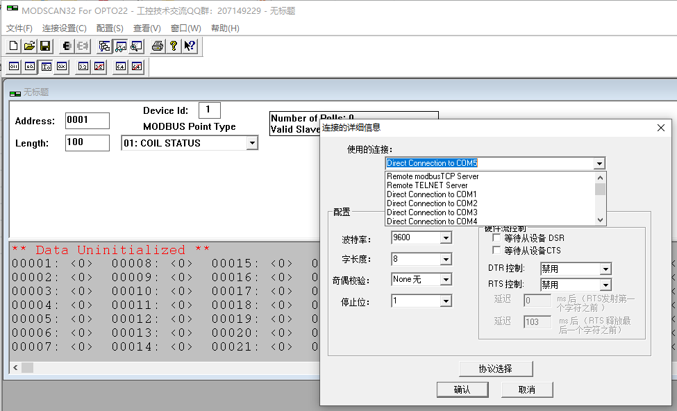
Task: Open About via yellow question mark icon
Action: 174,46
